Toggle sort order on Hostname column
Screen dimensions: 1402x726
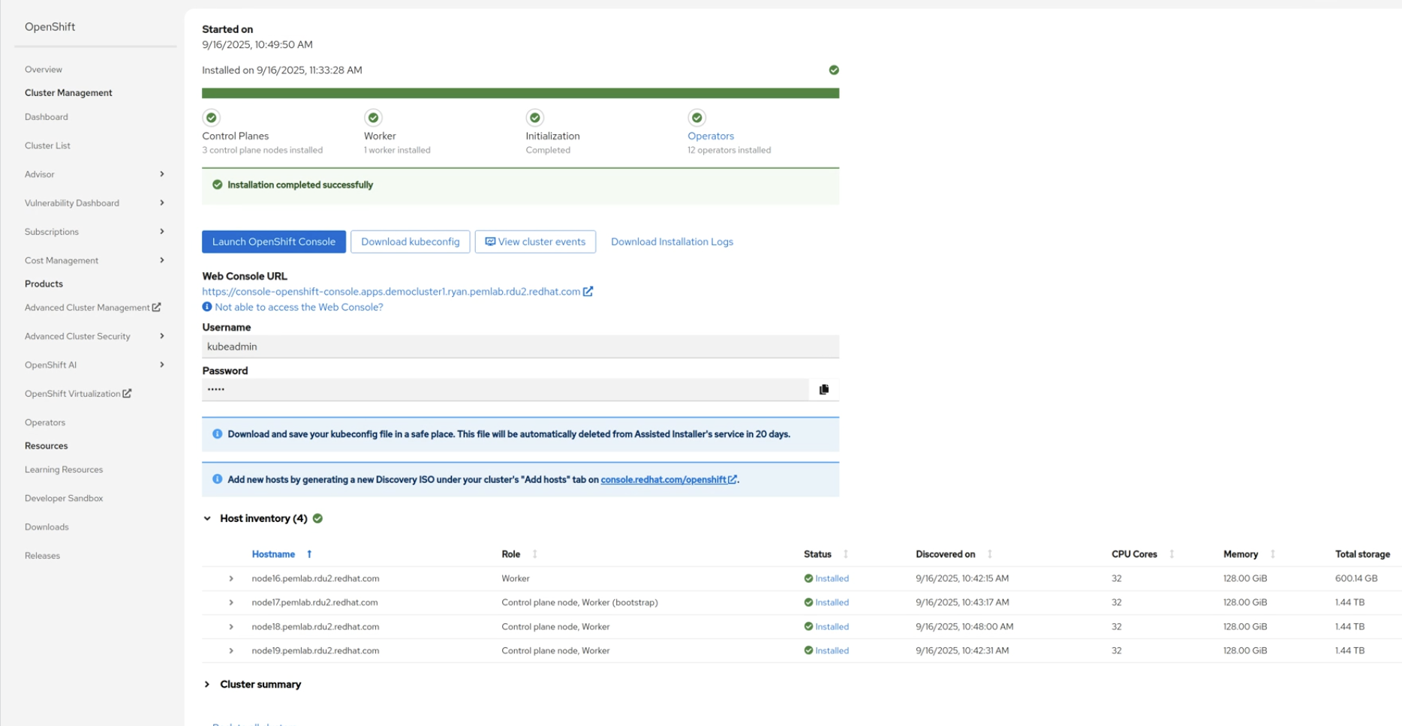coord(308,553)
